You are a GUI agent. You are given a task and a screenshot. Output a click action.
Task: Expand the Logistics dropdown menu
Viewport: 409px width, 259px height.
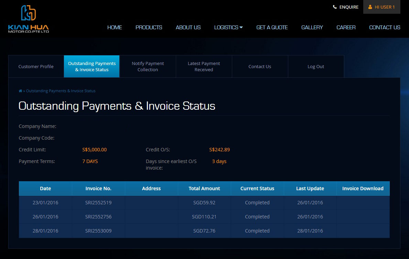228,27
